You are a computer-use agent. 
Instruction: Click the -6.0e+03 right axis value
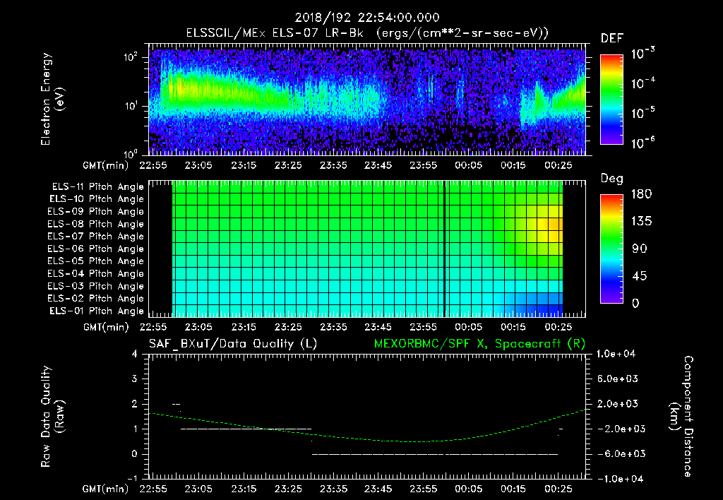pos(618,454)
